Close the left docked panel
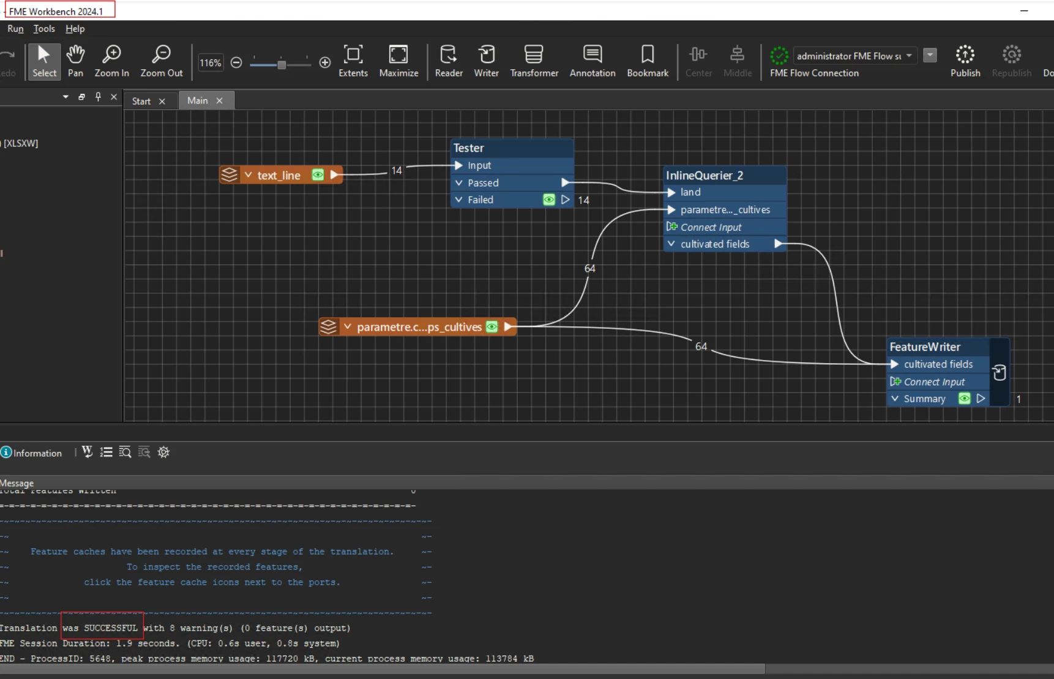 (x=114, y=97)
